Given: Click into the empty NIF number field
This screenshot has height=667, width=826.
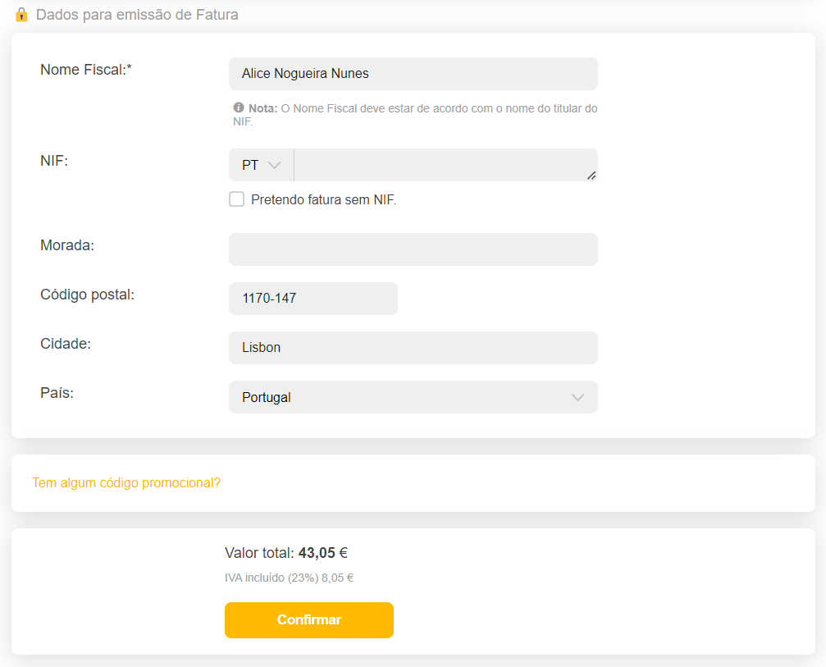Looking at the screenshot, I should click(x=445, y=165).
